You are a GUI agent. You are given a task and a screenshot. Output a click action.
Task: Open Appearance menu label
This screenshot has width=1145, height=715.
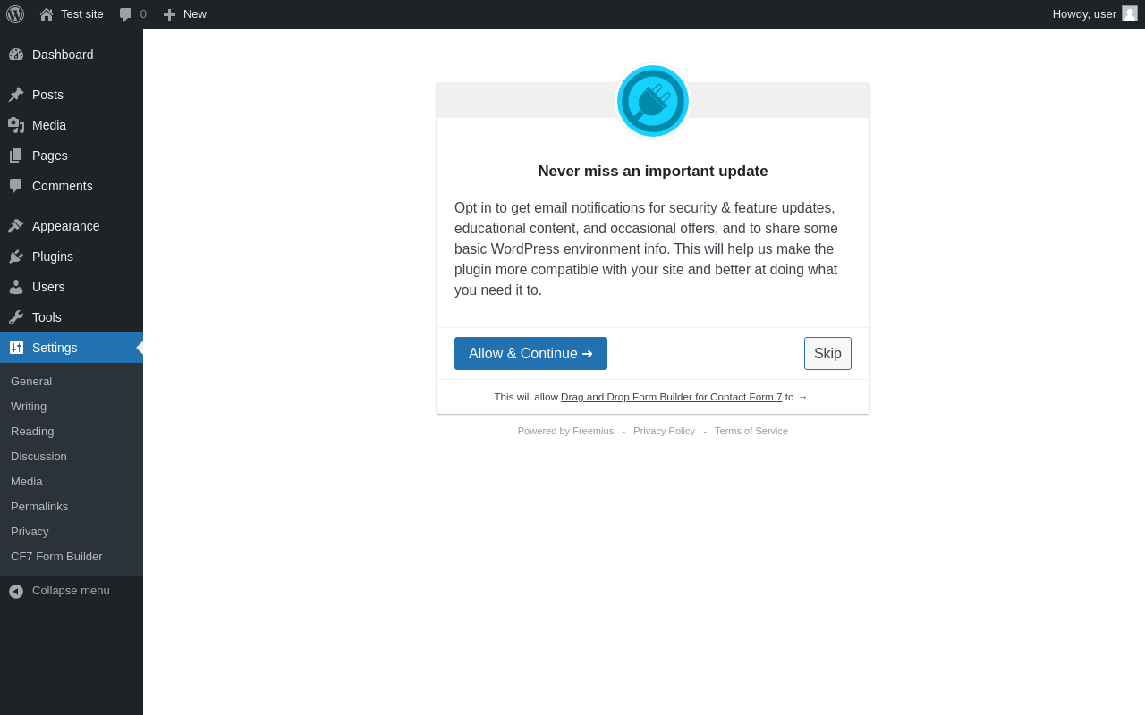[x=66, y=226]
